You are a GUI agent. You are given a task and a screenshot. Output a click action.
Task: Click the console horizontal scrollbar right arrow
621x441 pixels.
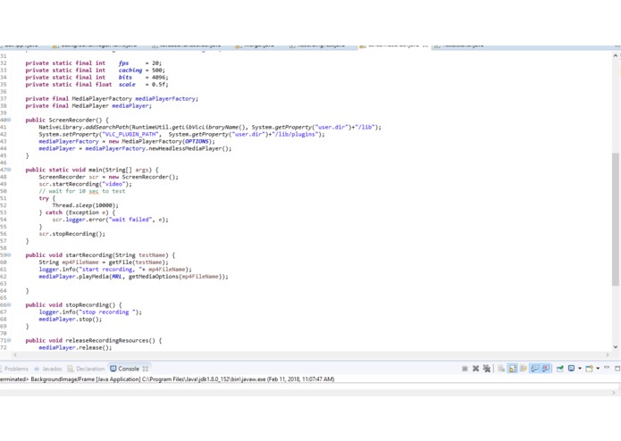tap(614, 393)
